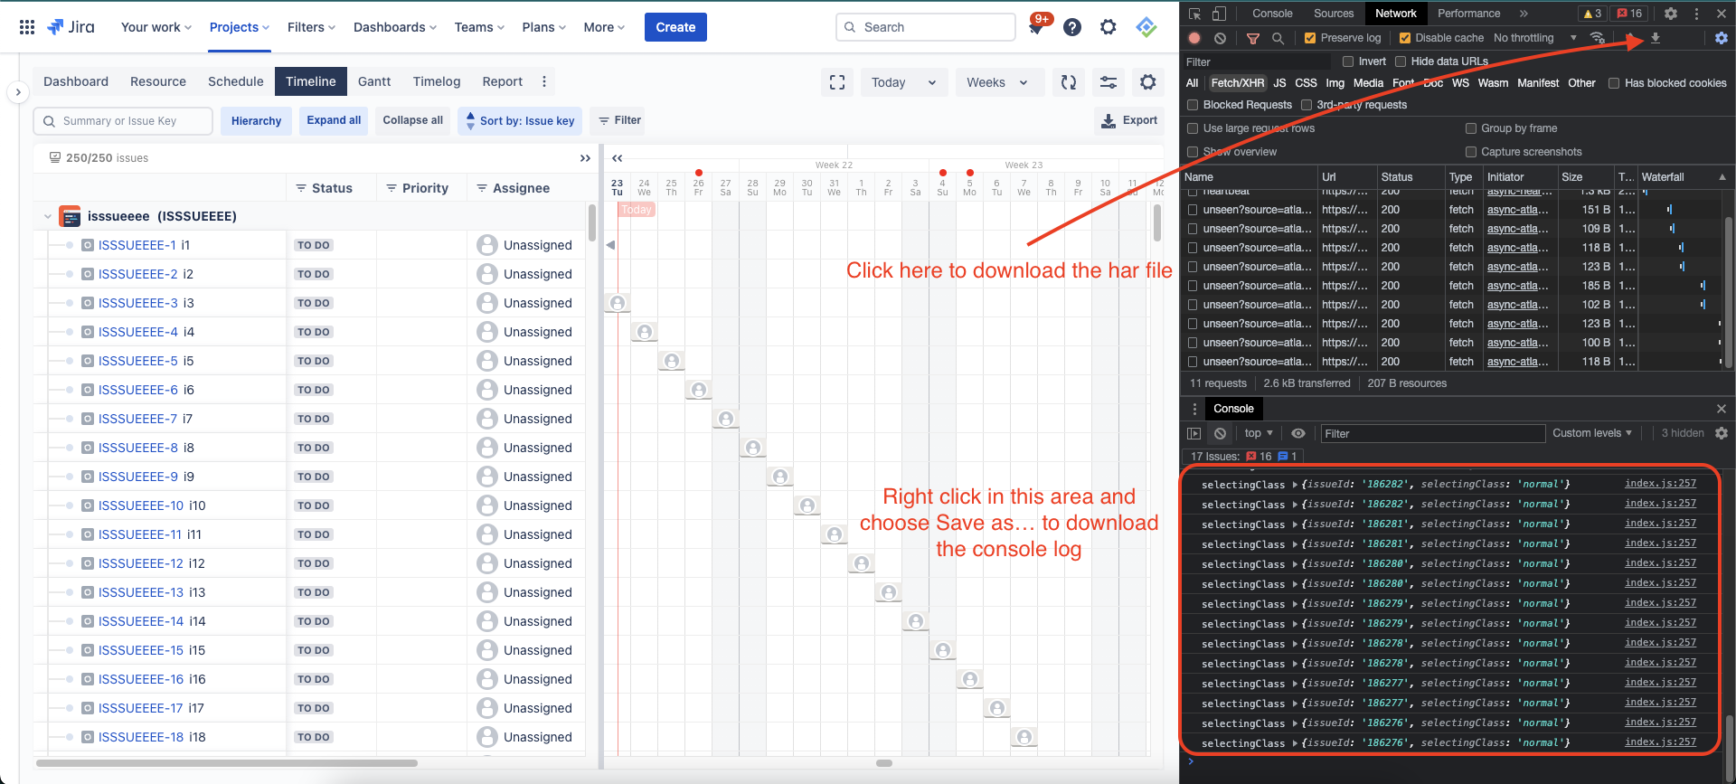Click the timeline refresh sync icon
Screen dimensions: 1736x784
pyautogui.click(x=1069, y=82)
